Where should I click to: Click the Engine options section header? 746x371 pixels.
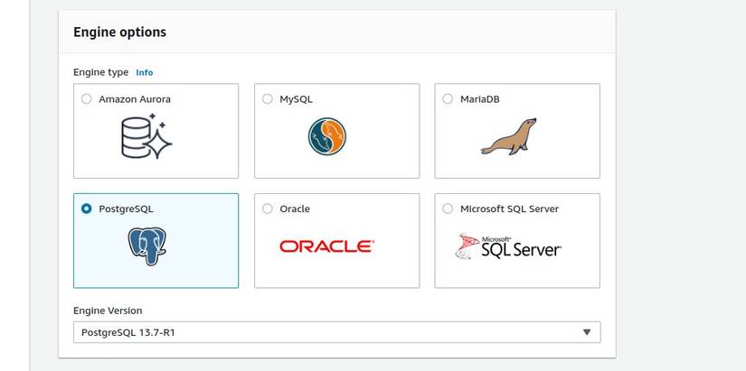(x=119, y=32)
